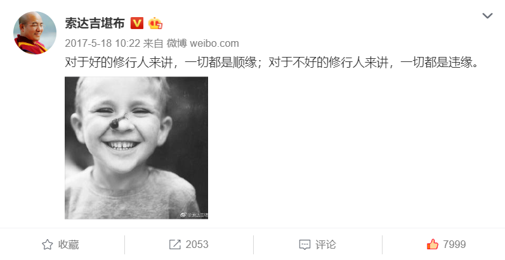Click the repost arrow icon
This screenshot has height=260, width=505.
pos(175,245)
